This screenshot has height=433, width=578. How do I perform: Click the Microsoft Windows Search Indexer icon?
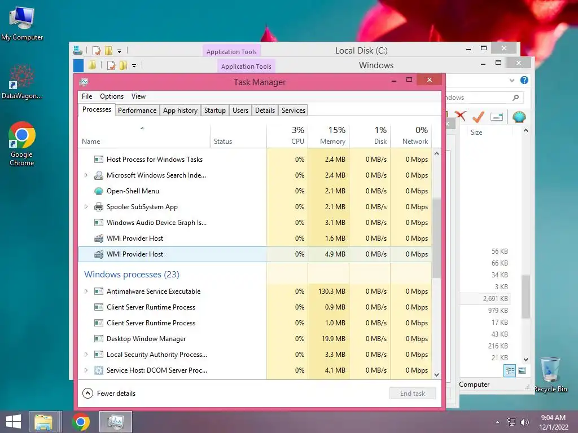pyautogui.click(x=98, y=175)
